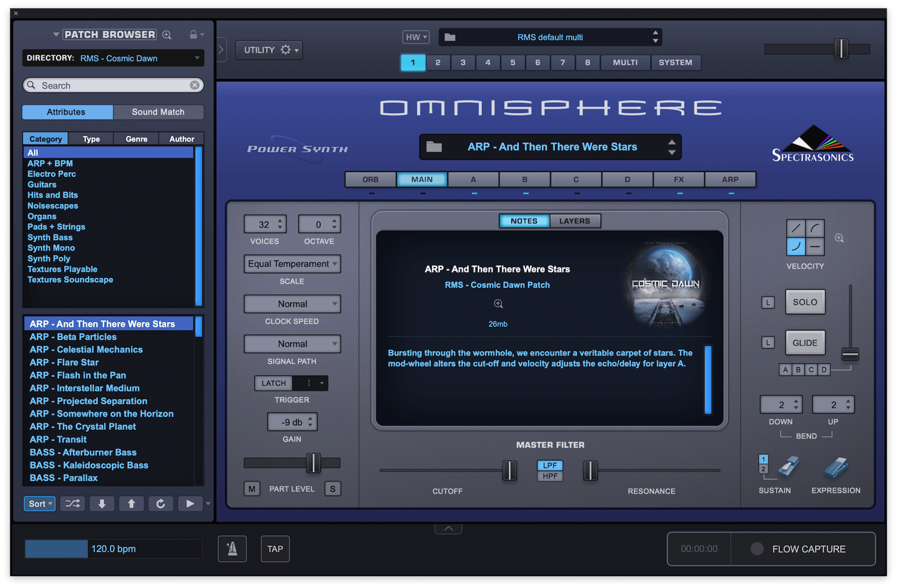The image size is (897, 588).
Task: Open the Sort dropdown
Action: click(40, 504)
